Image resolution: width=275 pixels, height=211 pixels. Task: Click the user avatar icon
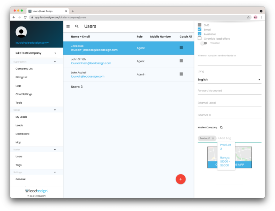[x=21, y=32]
